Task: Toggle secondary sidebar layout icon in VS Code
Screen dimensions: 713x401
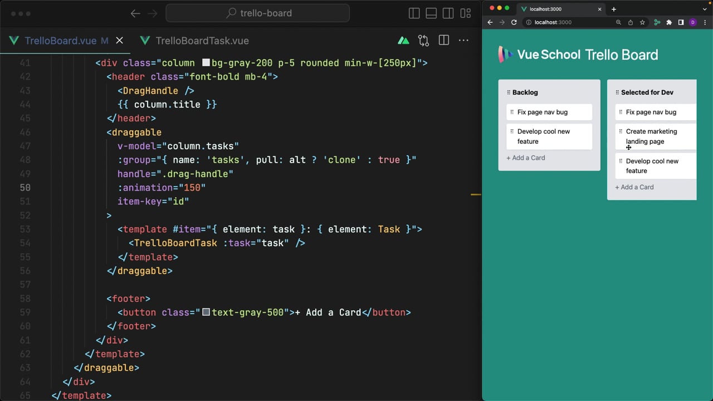Action: 448,13
